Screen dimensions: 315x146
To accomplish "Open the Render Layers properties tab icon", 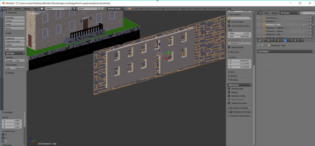I will (x=268, y=40).
